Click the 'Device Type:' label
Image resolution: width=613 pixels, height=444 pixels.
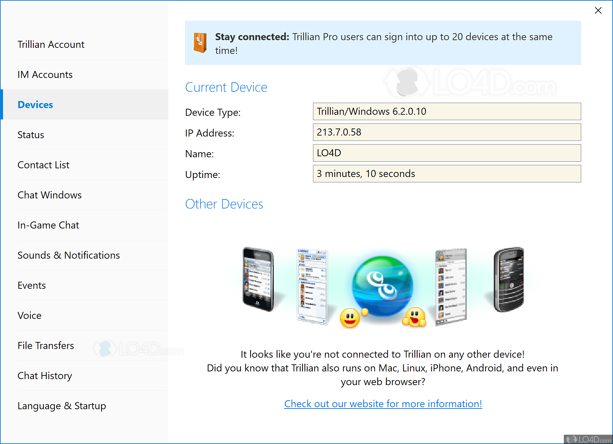213,112
